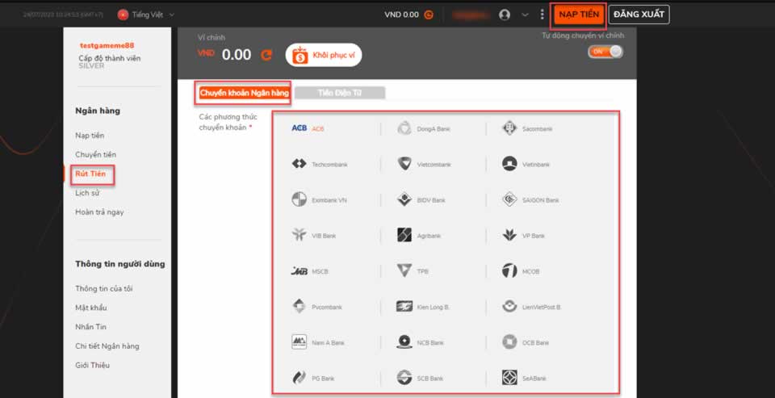Choose the TPB triangle icon
The width and height of the screenshot is (775, 398).
[404, 271]
